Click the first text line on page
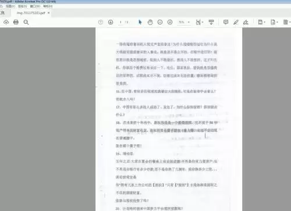291x211 pixels. pos(166,44)
